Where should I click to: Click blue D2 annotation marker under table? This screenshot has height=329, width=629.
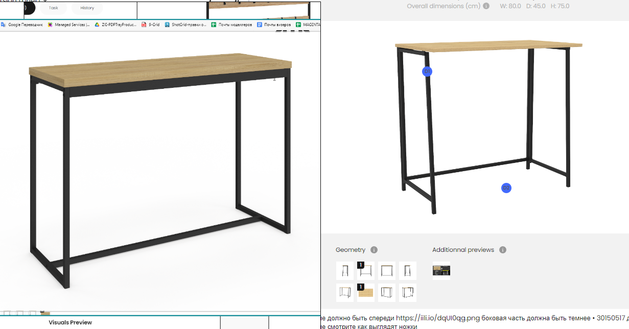click(x=506, y=188)
